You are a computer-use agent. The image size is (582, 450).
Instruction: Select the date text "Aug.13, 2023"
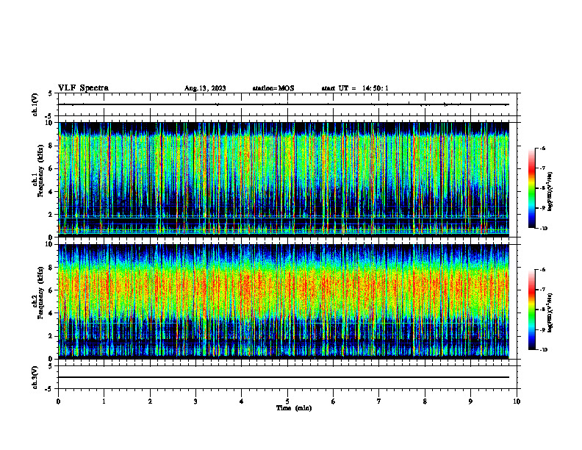(205, 88)
